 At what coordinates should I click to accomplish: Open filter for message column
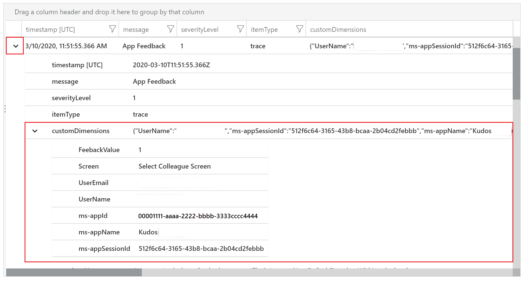coord(170,29)
